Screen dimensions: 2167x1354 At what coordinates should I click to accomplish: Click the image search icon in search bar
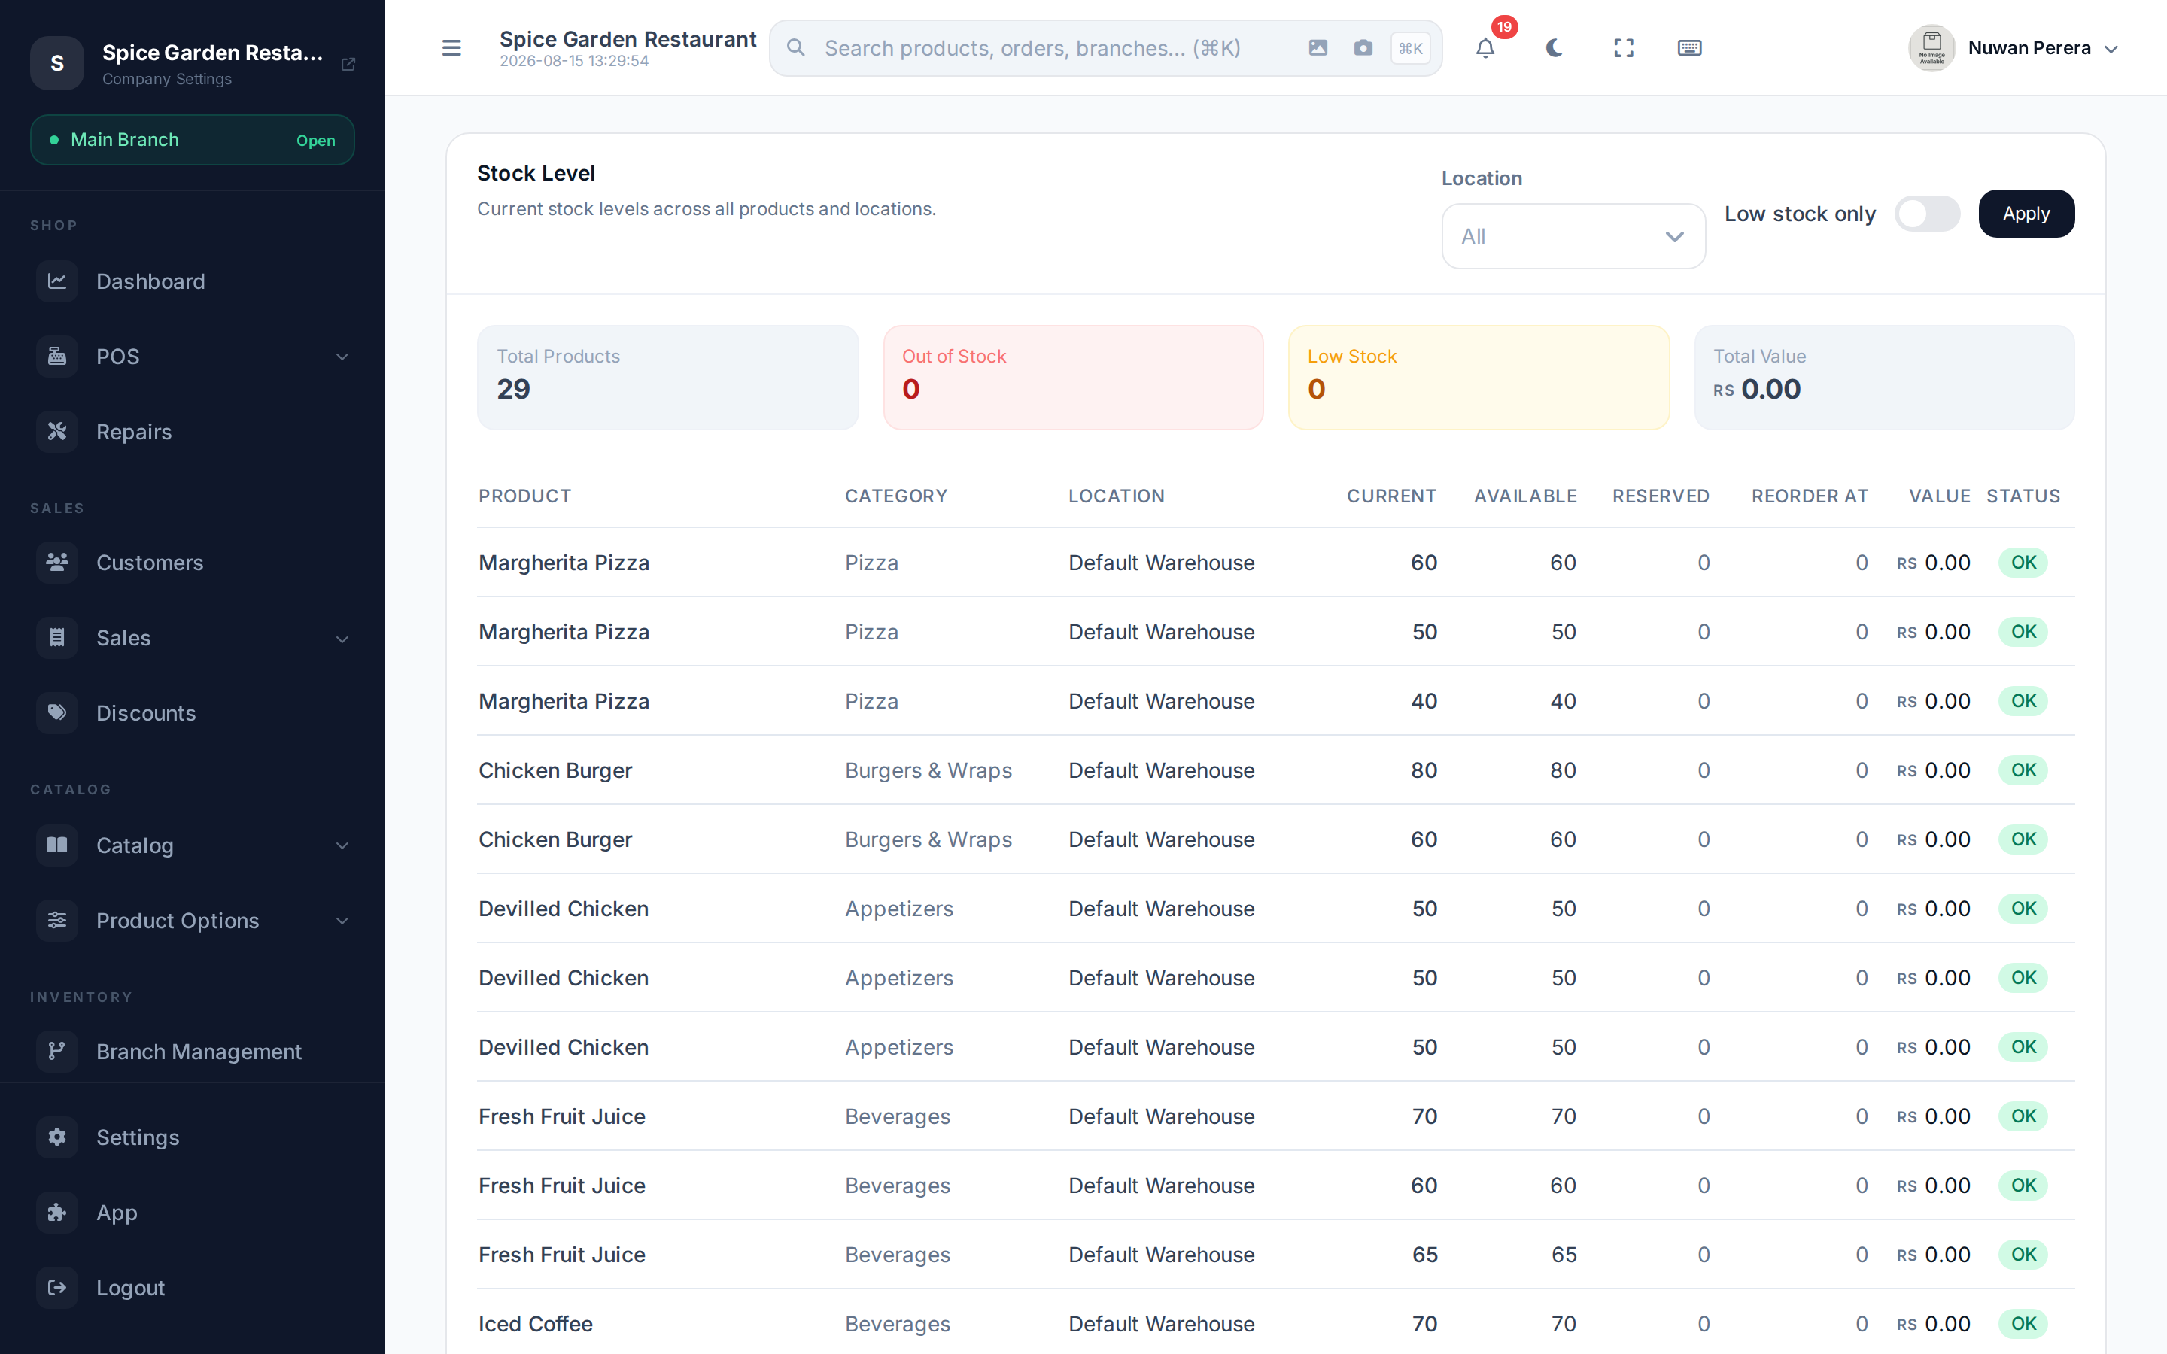coord(1318,47)
